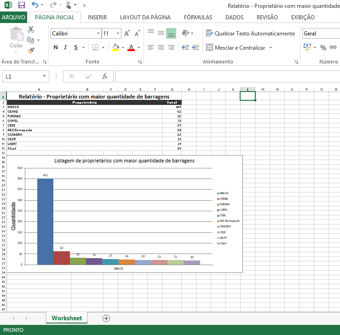Image resolution: width=340 pixels, height=335 pixels.
Task: Open the underline style dropdown arrow
Action: [83, 47]
